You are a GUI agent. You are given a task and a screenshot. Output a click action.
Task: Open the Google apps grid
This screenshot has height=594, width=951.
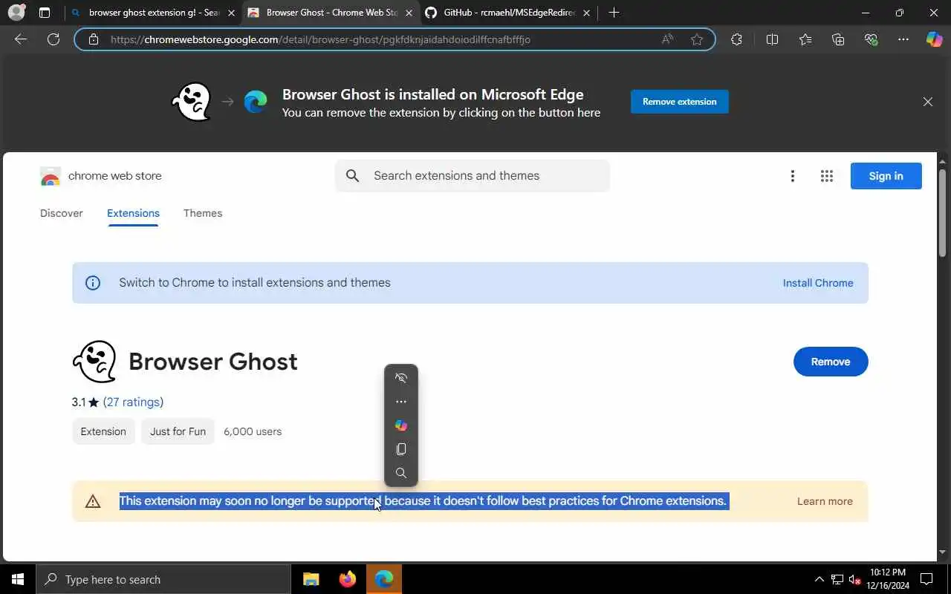point(826,176)
